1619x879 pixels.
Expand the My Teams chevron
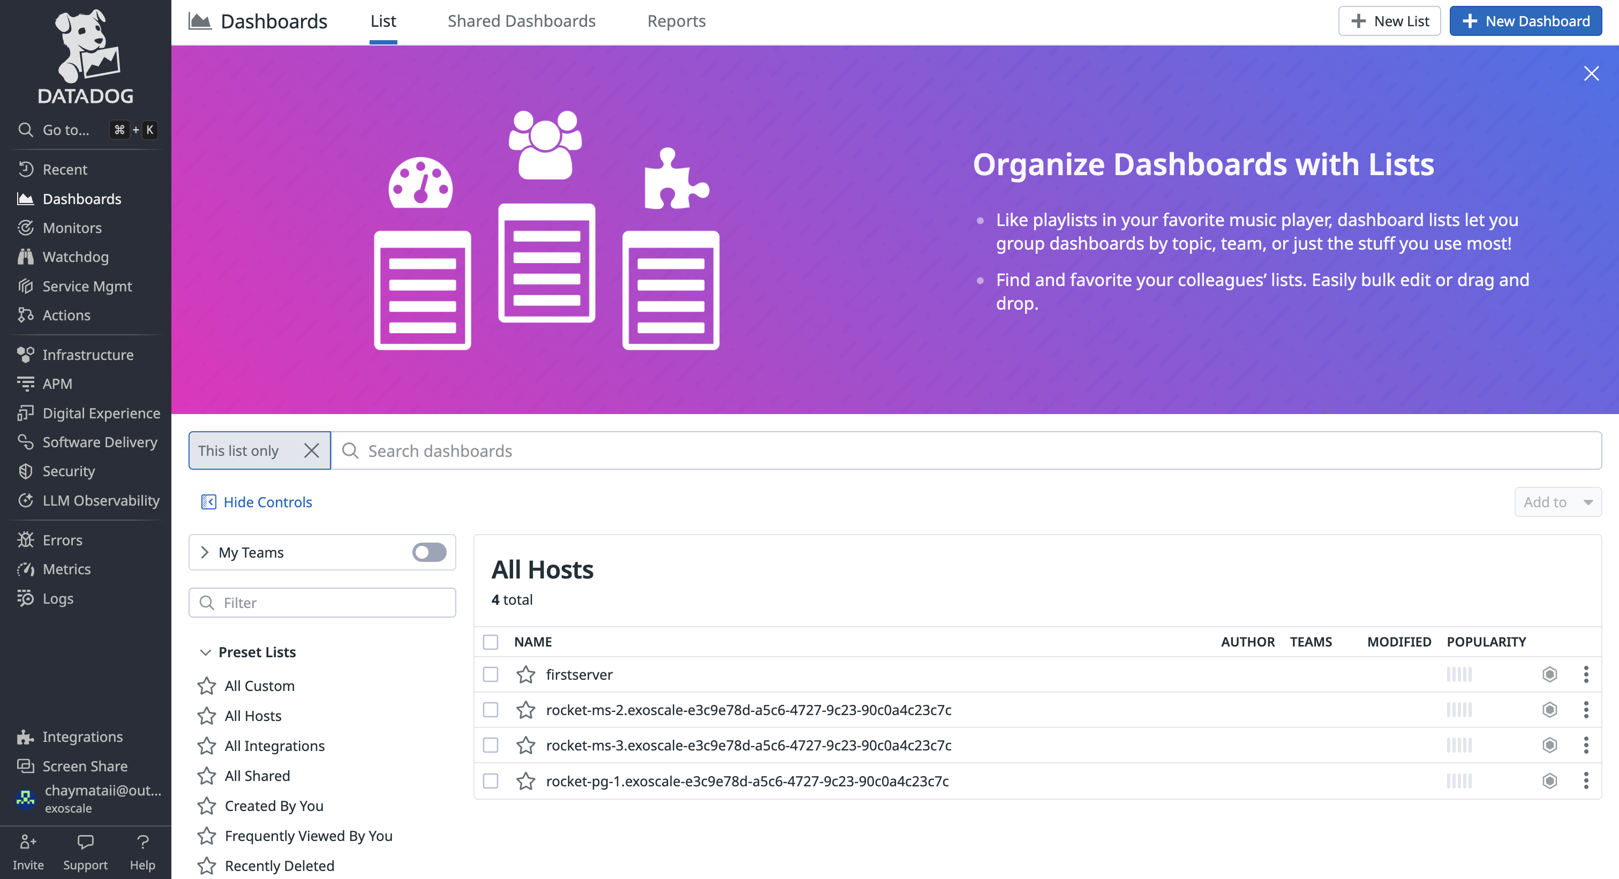pyautogui.click(x=204, y=552)
